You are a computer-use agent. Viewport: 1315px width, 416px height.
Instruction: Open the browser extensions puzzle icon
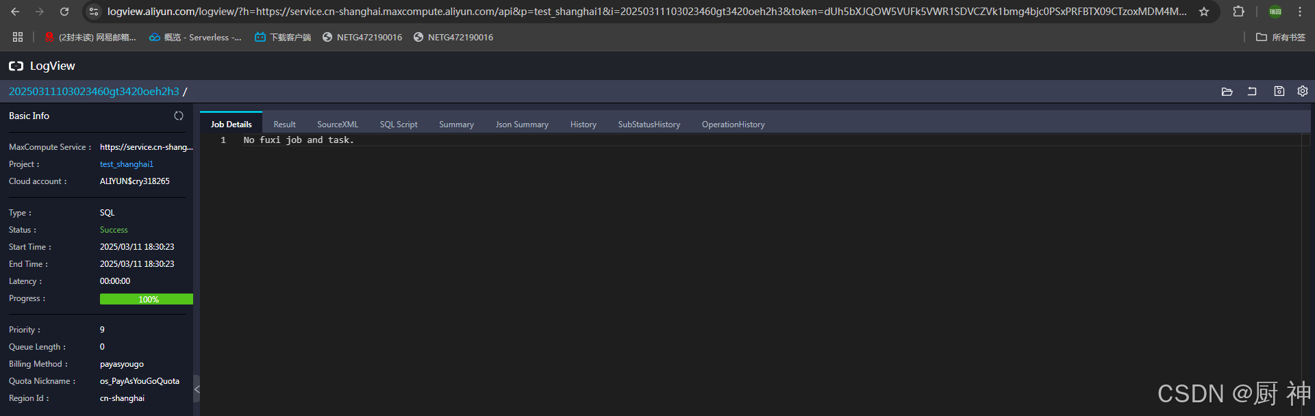(x=1238, y=12)
